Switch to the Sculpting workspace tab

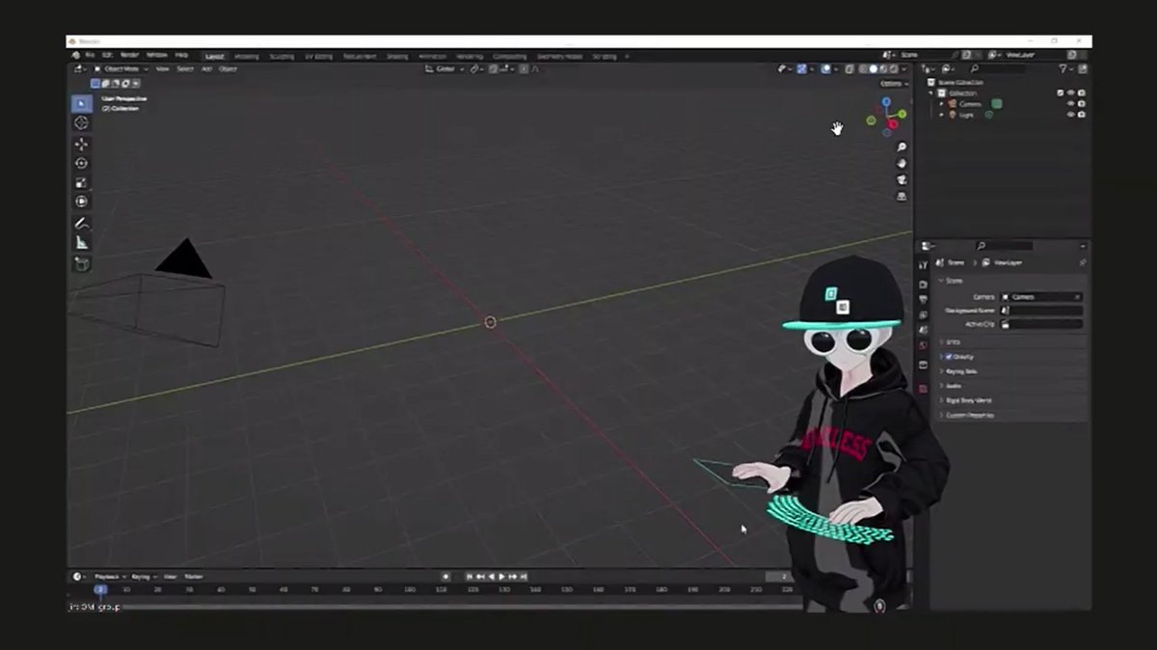[282, 57]
